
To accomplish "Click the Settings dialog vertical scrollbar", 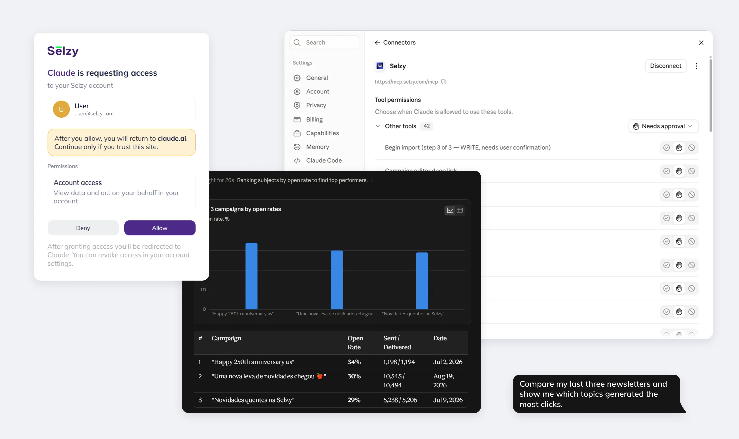I will 710,95.
